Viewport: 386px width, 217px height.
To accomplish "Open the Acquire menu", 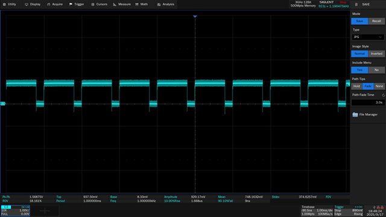I will pyautogui.click(x=55, y=4).
